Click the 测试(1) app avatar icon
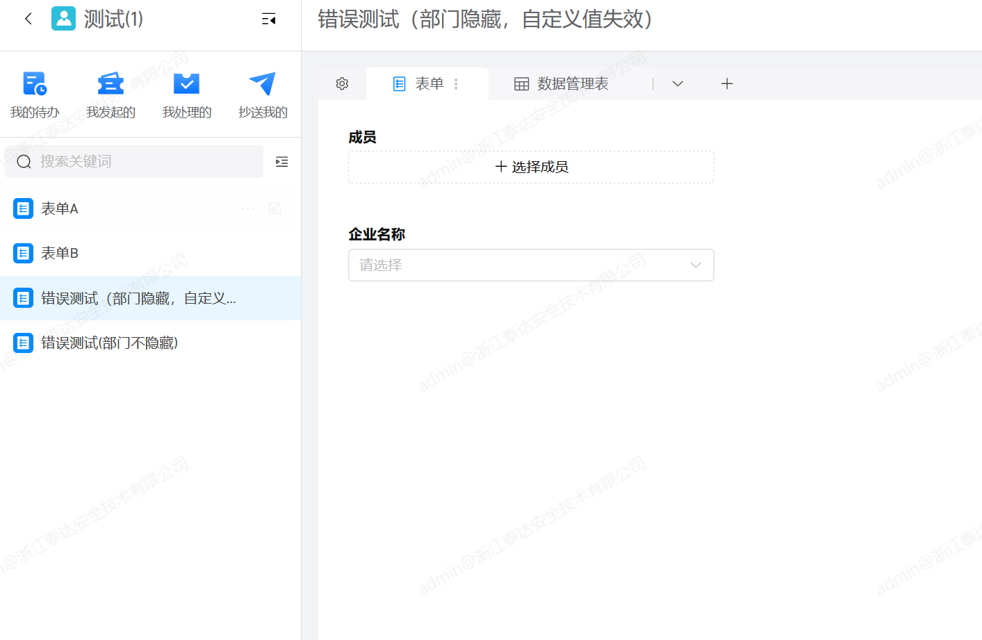 coord(64,19)
